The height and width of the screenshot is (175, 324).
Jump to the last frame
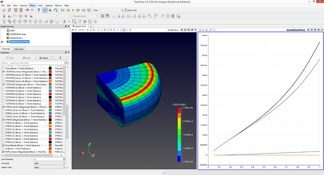pos(84,10)
